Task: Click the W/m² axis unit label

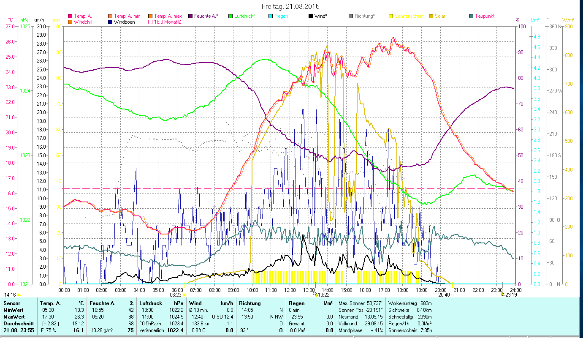Action: 568,20
